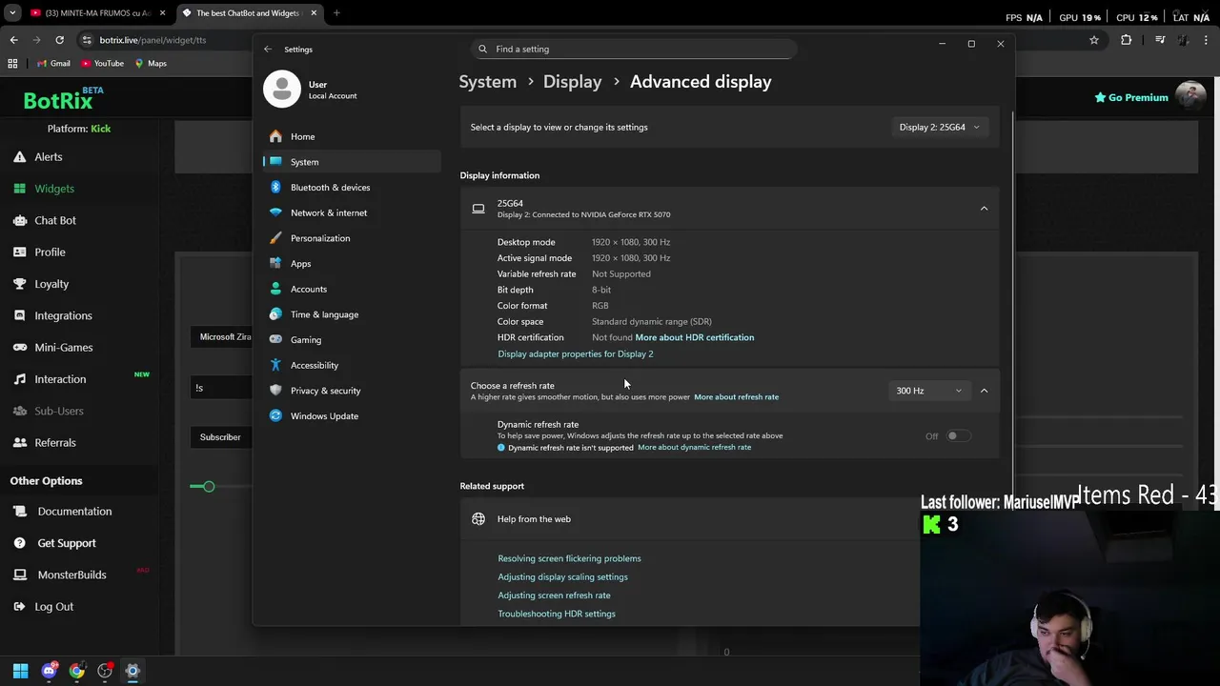Open Widgets in BotRix sidebar
Image resolution: width=1220 pixels, height=686 pixels.
53,189
